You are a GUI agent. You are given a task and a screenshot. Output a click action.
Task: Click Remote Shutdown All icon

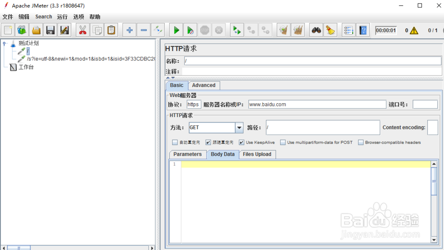tap(266, 30)
